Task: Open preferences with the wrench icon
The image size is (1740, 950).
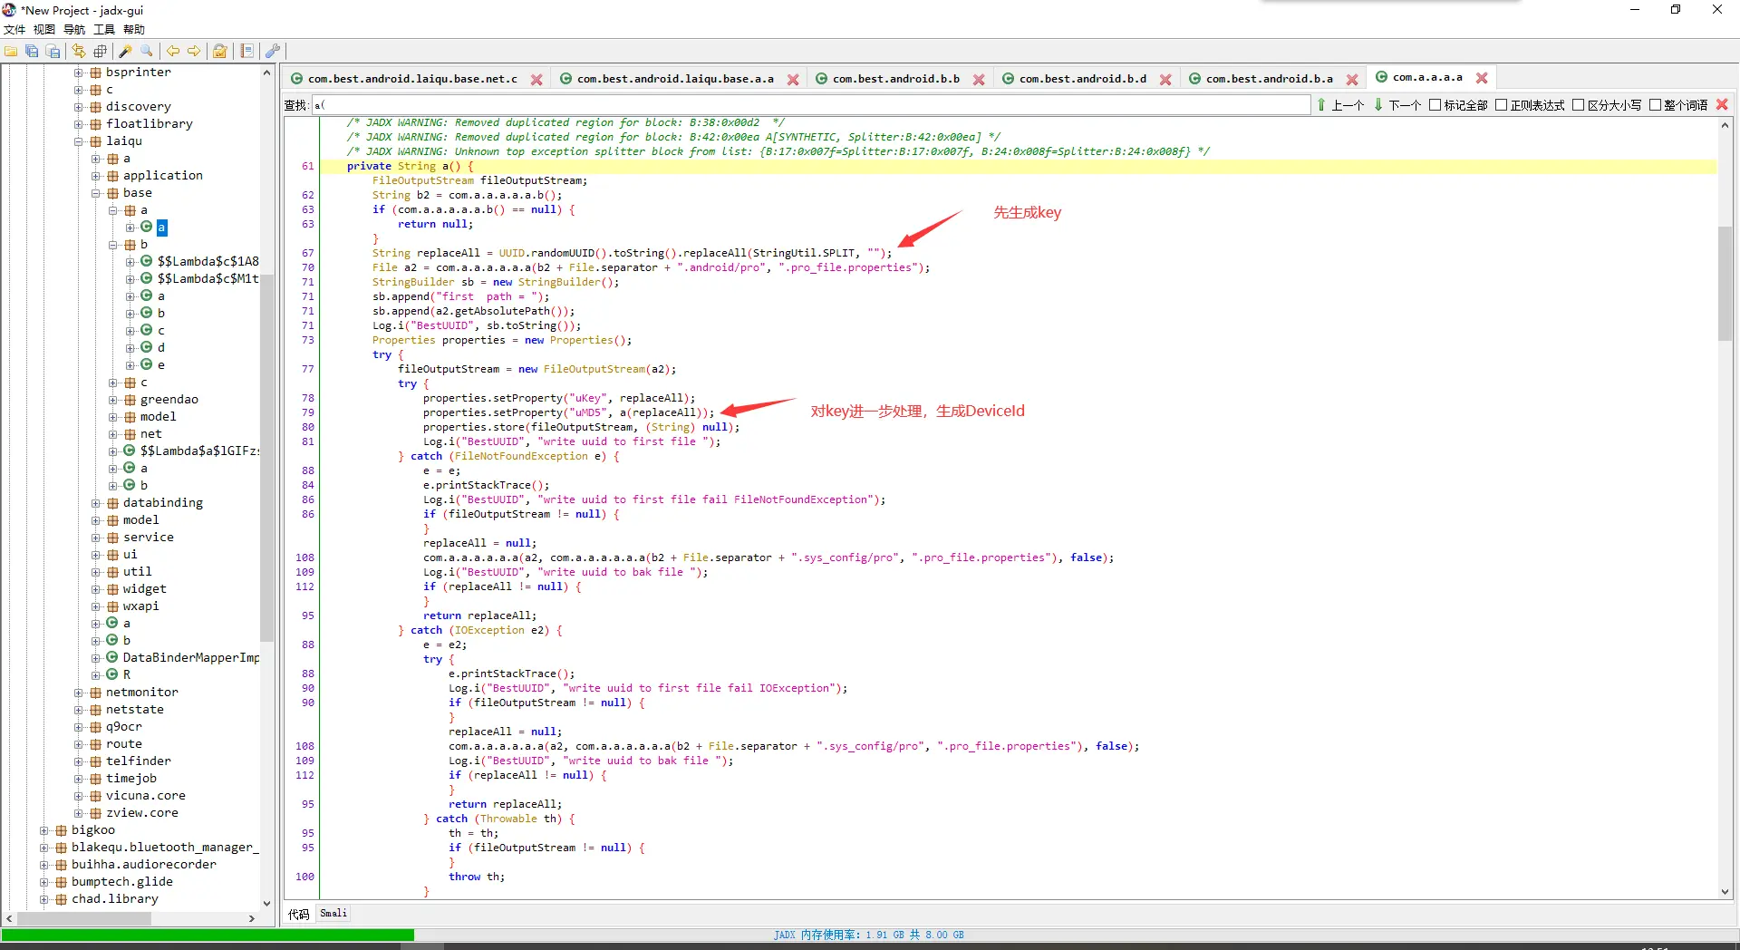Action: (272, 52)
